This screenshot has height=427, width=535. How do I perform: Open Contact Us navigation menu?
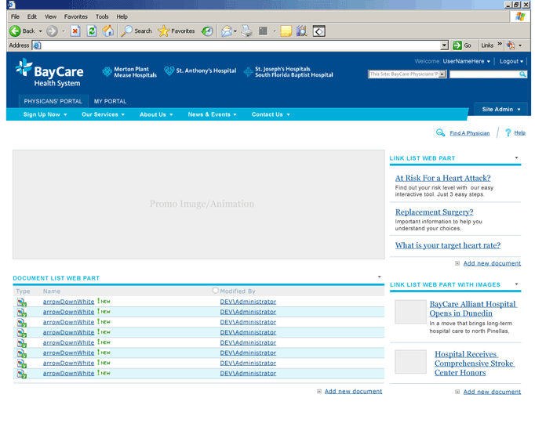271,114
